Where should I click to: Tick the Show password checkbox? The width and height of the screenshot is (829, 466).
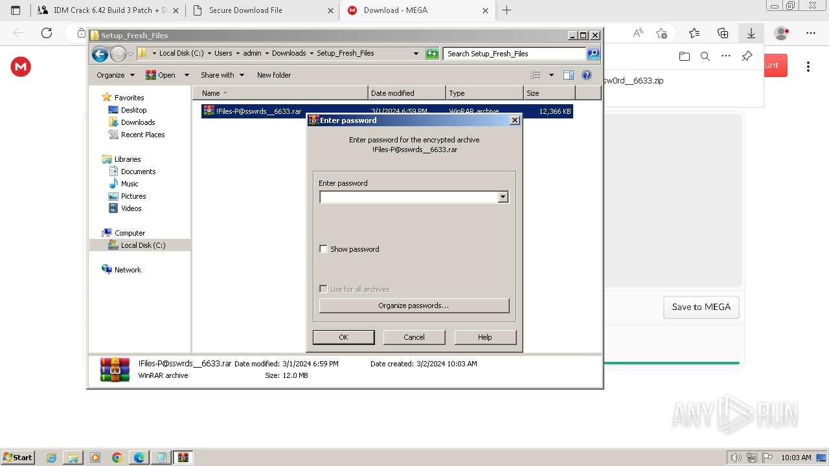(x=323, y=249)
